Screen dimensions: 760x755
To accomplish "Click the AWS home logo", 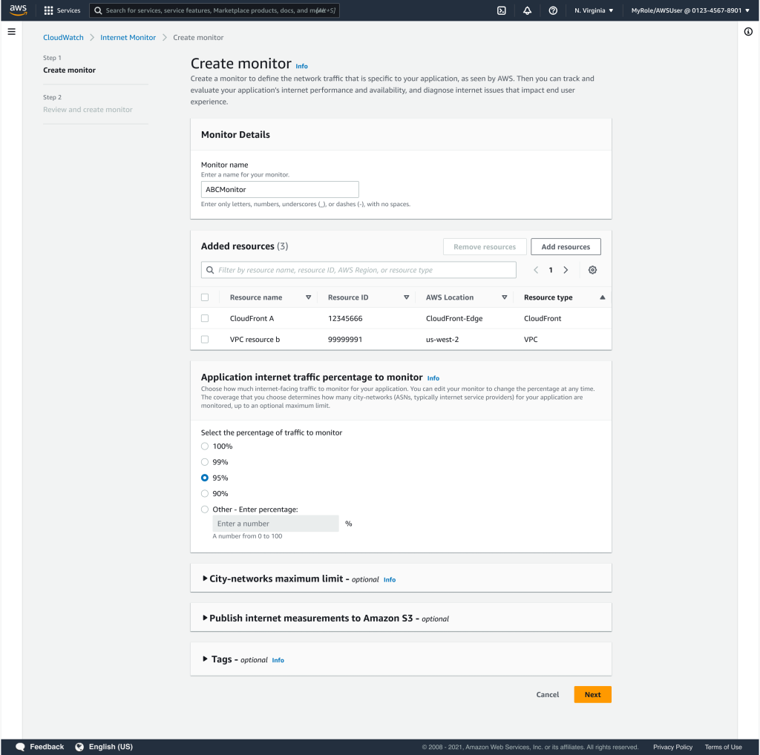I will 19,10.
